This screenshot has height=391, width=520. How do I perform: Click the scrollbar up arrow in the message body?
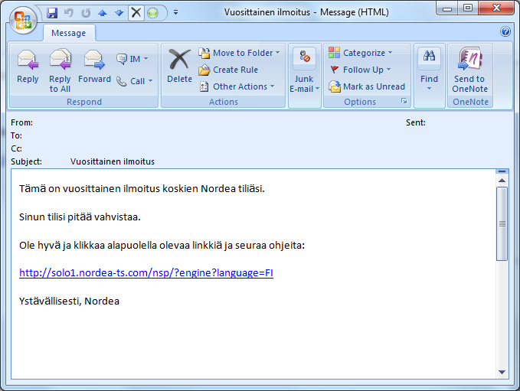pyautogui.click(x=502, y=181)
